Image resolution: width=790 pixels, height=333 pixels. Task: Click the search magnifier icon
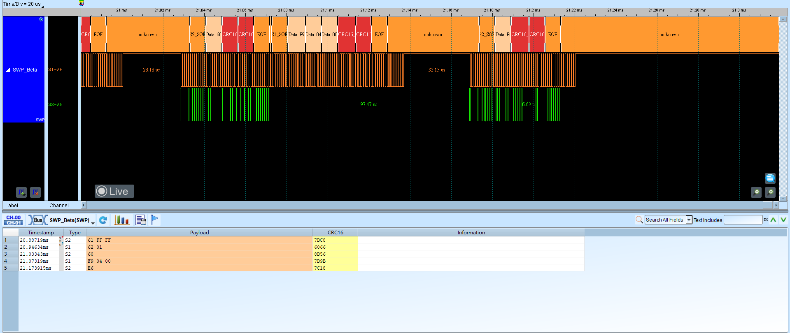(639, 220)
